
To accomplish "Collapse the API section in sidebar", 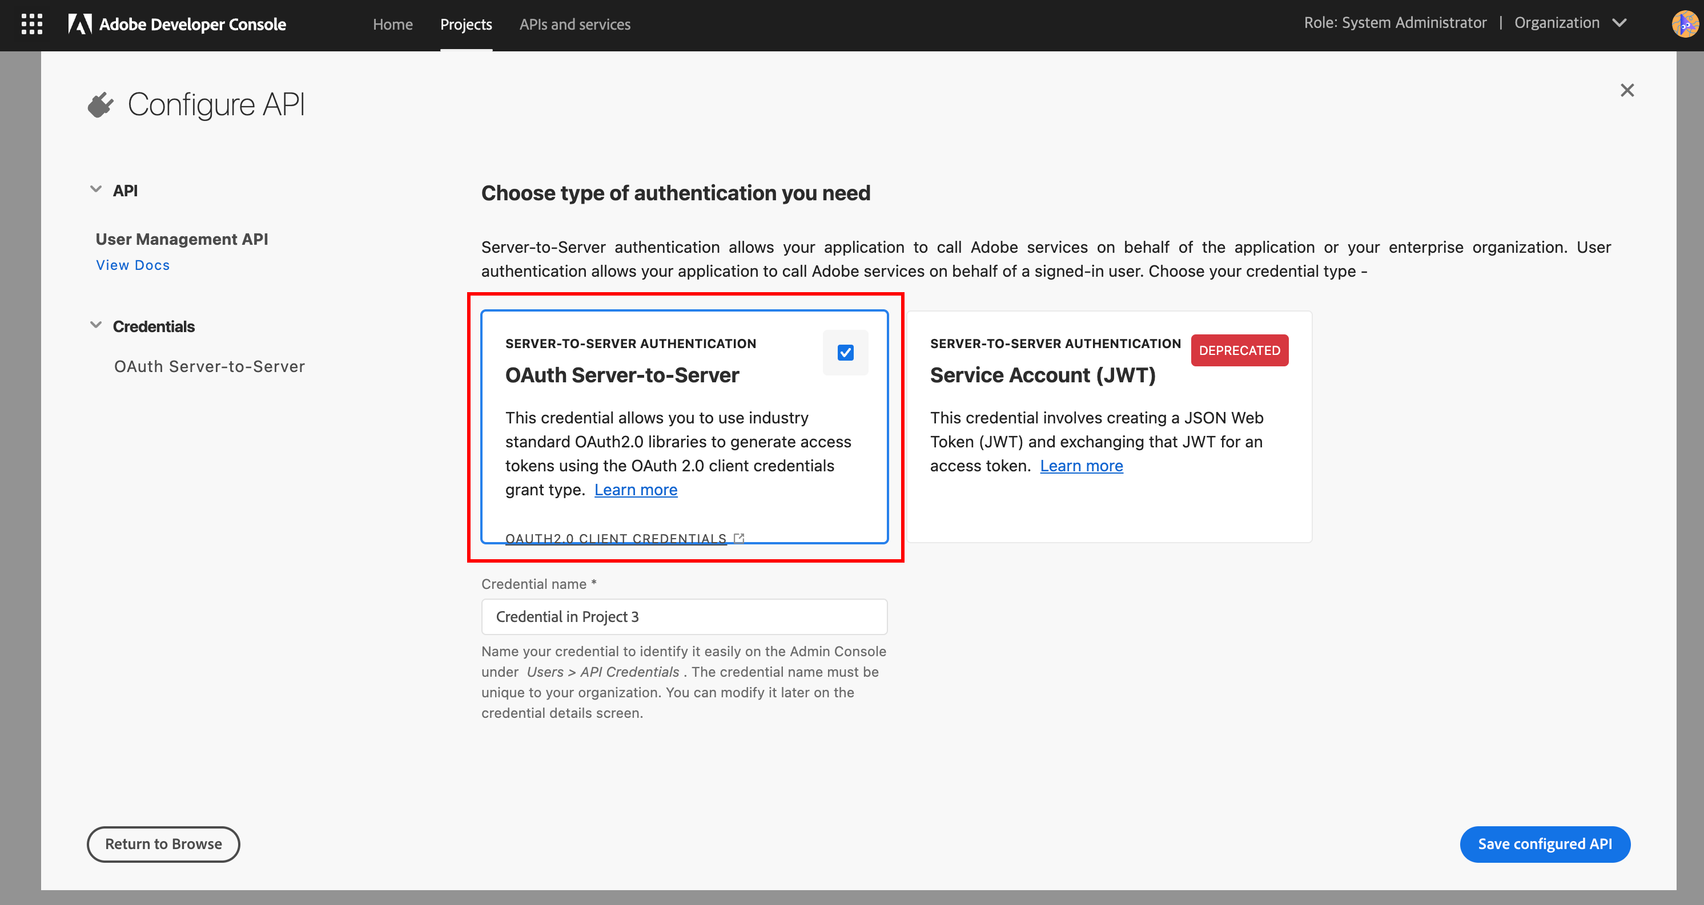I will pos(95,188).
